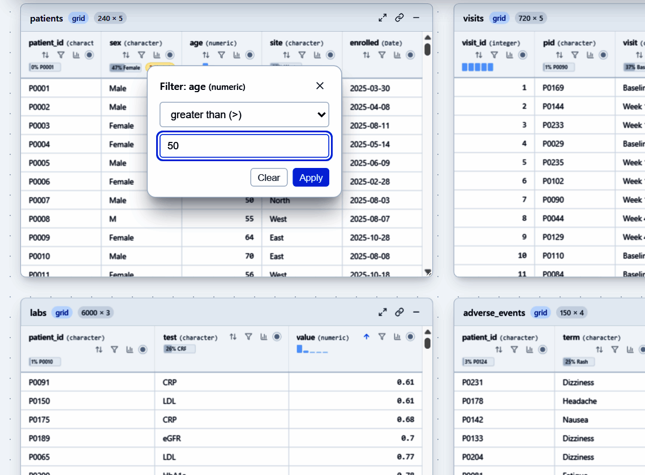Select patient row P0009
This screenshot has width=645, height=475.
(x=221, y=237)
